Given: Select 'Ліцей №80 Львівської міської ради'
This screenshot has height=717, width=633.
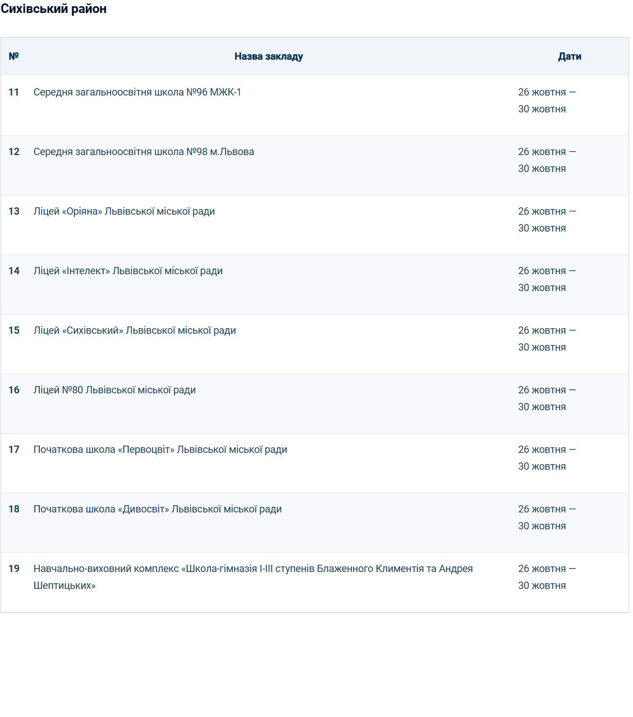Looking at the screenshot, I should (114, 390).
